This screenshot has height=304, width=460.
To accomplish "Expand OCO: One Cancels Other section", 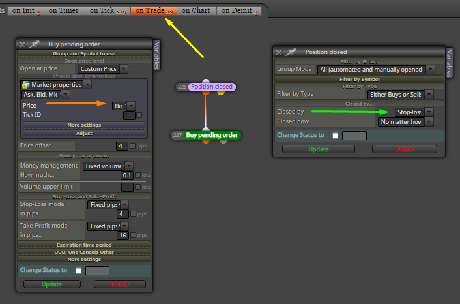I will tap(84, 252).
